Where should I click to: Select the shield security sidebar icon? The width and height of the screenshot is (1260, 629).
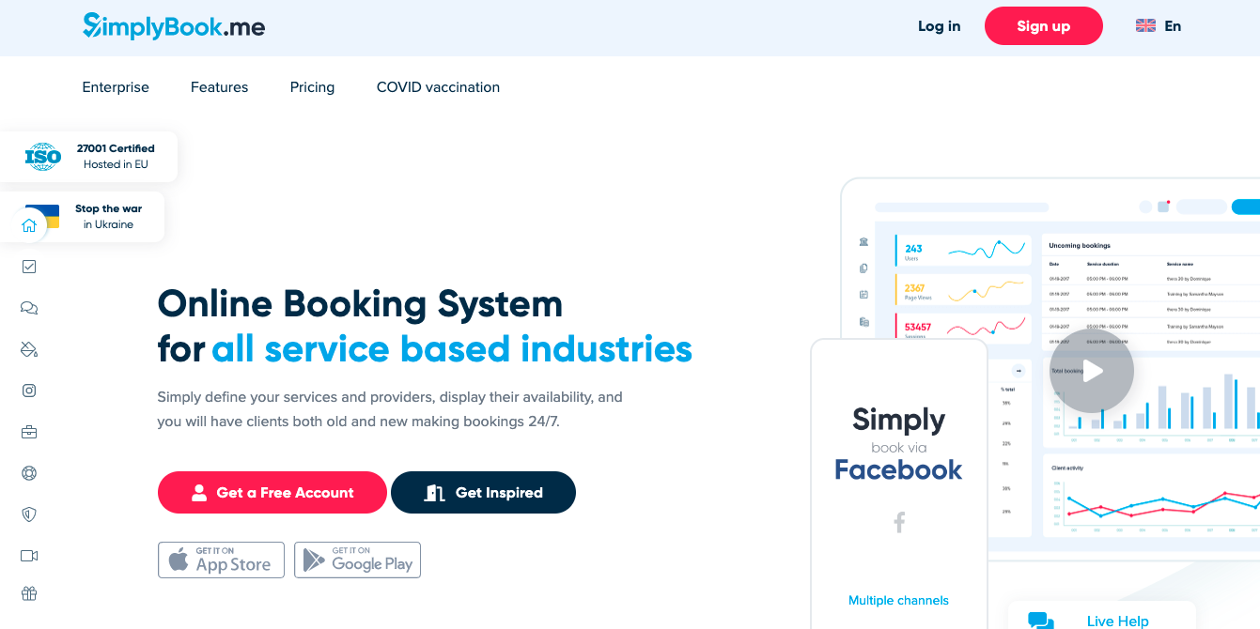pyautogui.click(x=29, y=514)
